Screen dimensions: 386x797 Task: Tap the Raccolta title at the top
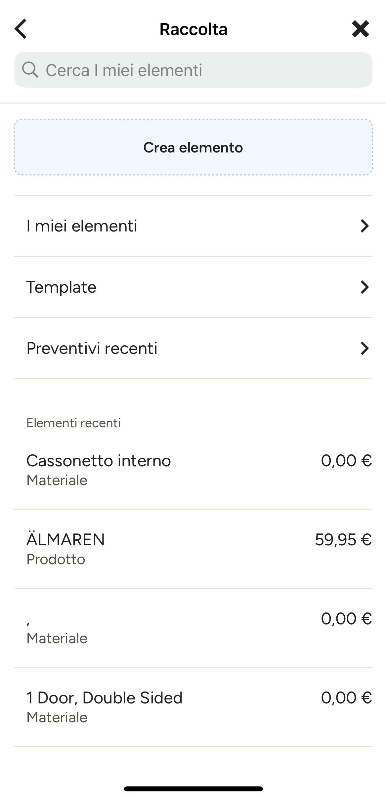(193, 29)
